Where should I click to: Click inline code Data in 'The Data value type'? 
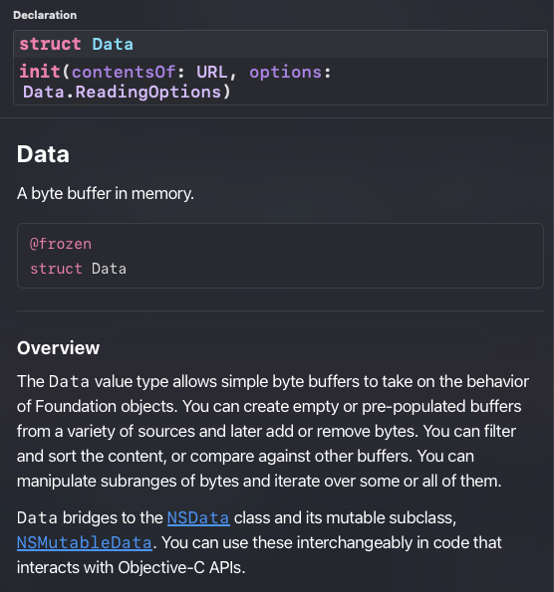click(69, 382)
